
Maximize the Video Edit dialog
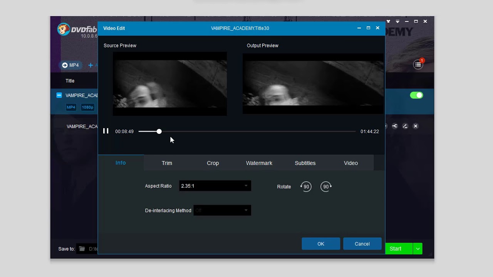coord(368,28)
